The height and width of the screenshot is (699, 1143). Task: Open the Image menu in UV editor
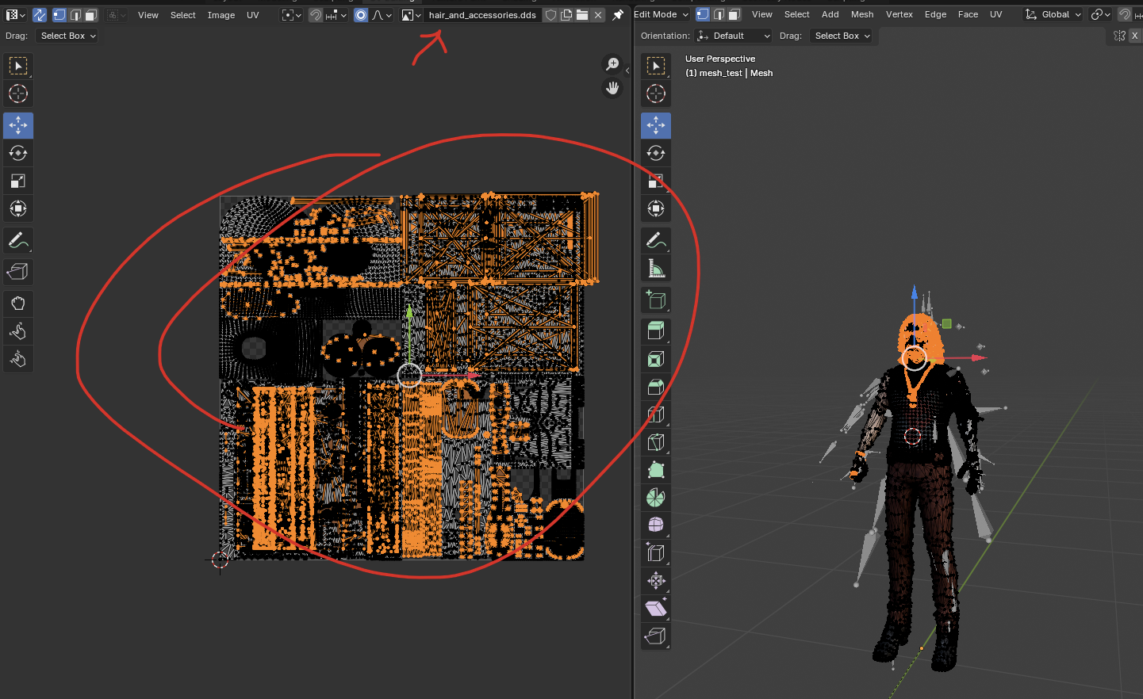(221, 15)
